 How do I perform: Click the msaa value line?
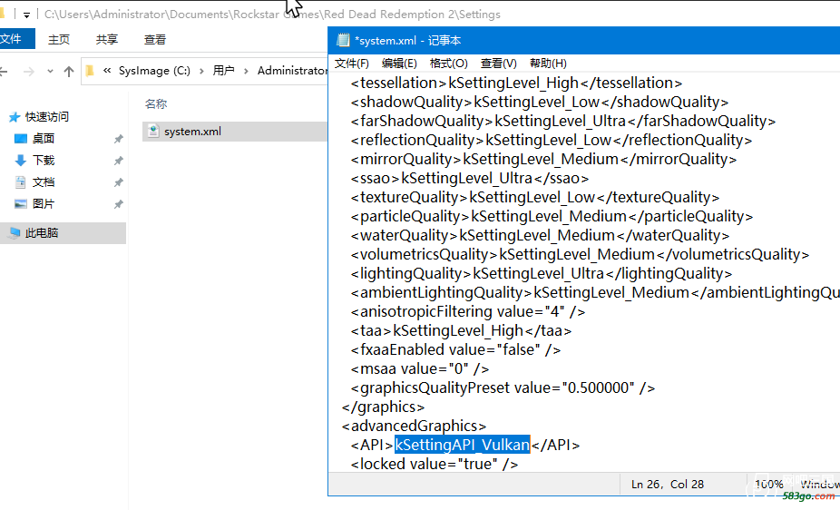pyautogui.click(x=420, y=368)
